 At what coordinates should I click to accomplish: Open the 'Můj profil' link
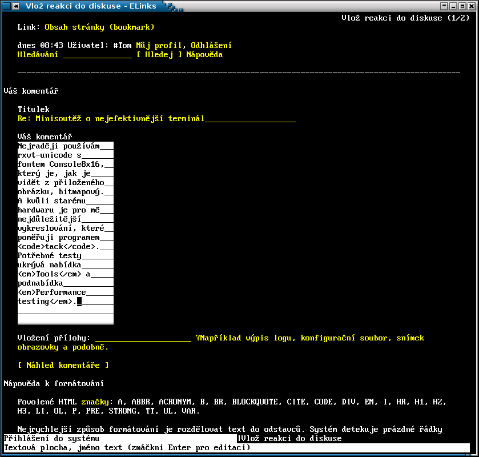point(158,46)
